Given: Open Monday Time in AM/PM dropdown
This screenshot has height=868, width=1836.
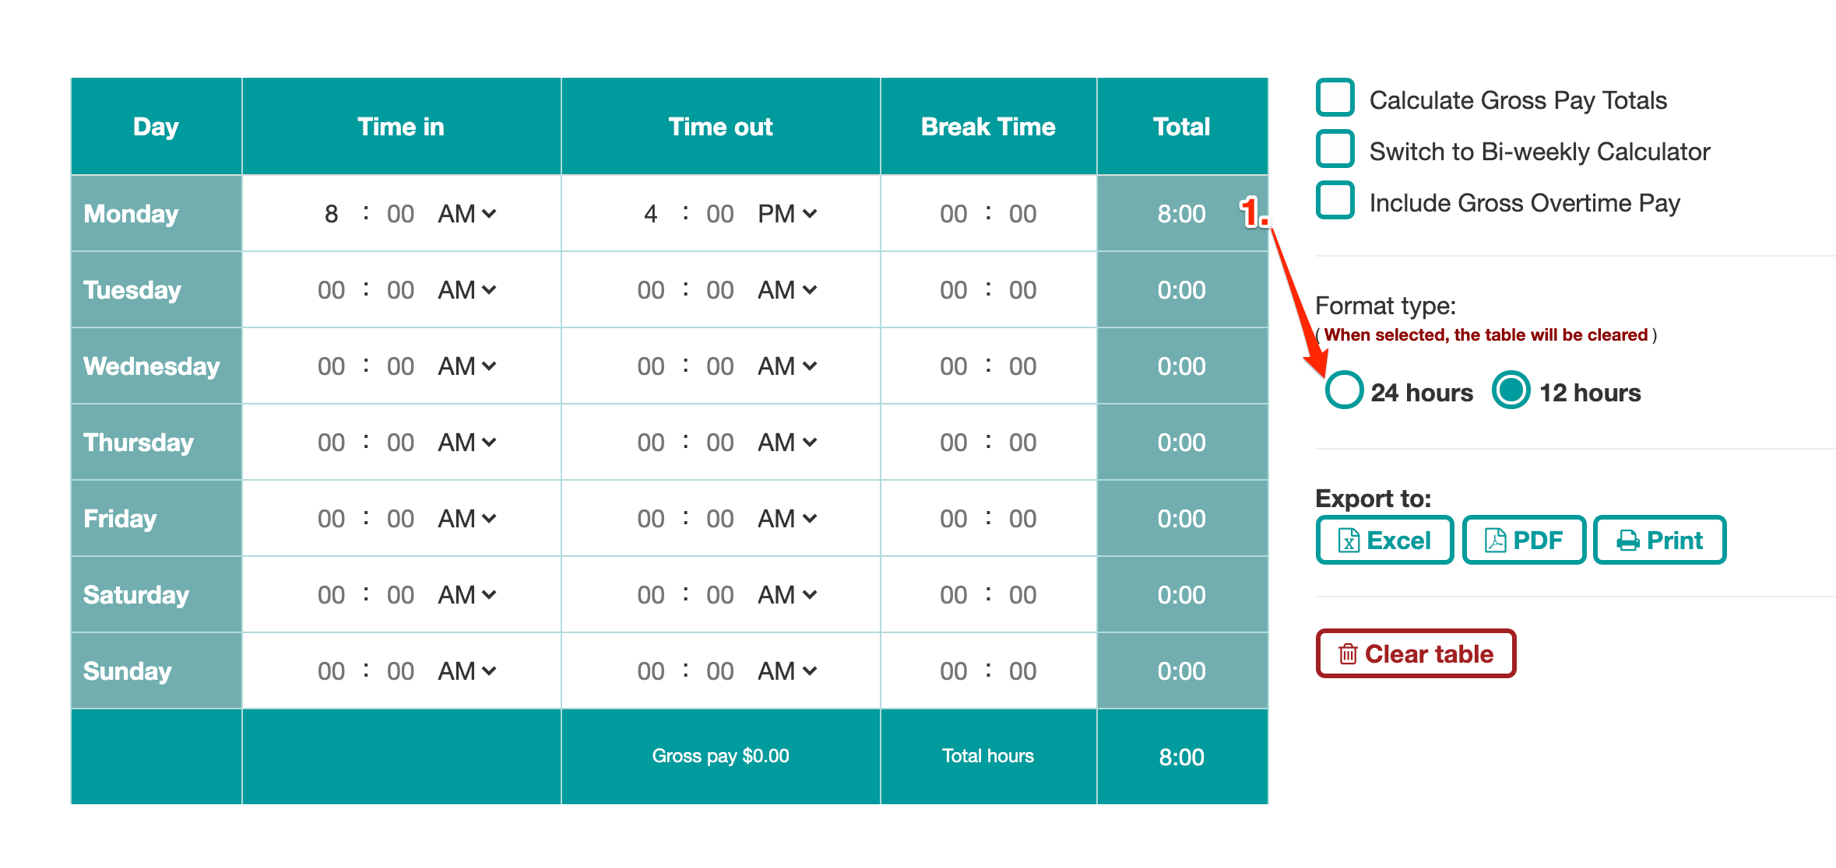Looking at the screenshot, I should (x=467, y=214).
